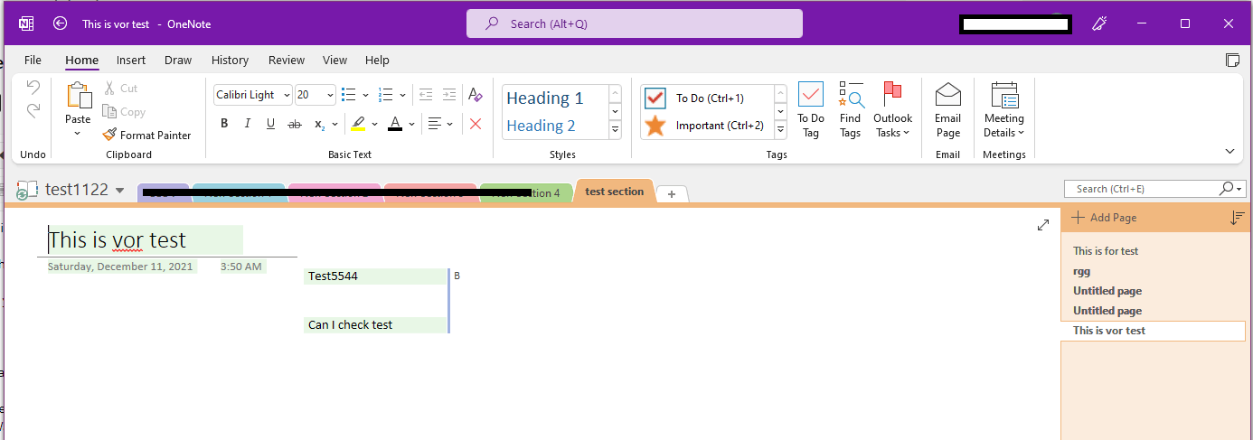Screen dimensions: 1253x440
Task: Clear all formatting icon
Action: 475,94
